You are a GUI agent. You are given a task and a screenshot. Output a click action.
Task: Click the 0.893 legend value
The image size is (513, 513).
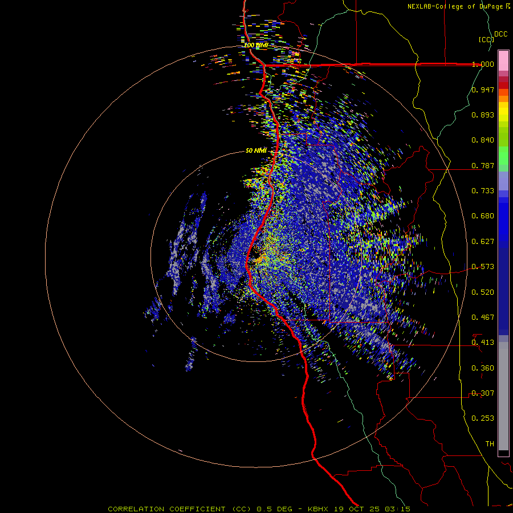(x=483, y=115)
